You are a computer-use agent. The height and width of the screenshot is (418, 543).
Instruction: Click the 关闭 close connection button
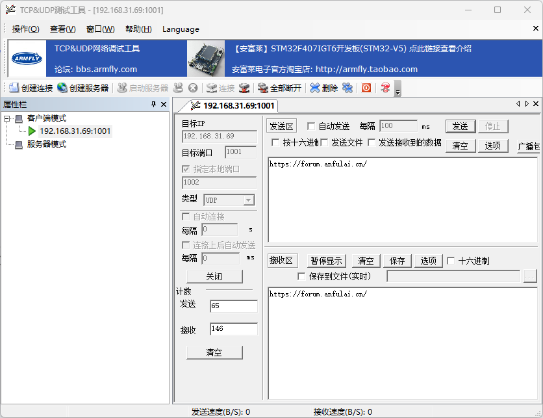[x=214, y=276]
